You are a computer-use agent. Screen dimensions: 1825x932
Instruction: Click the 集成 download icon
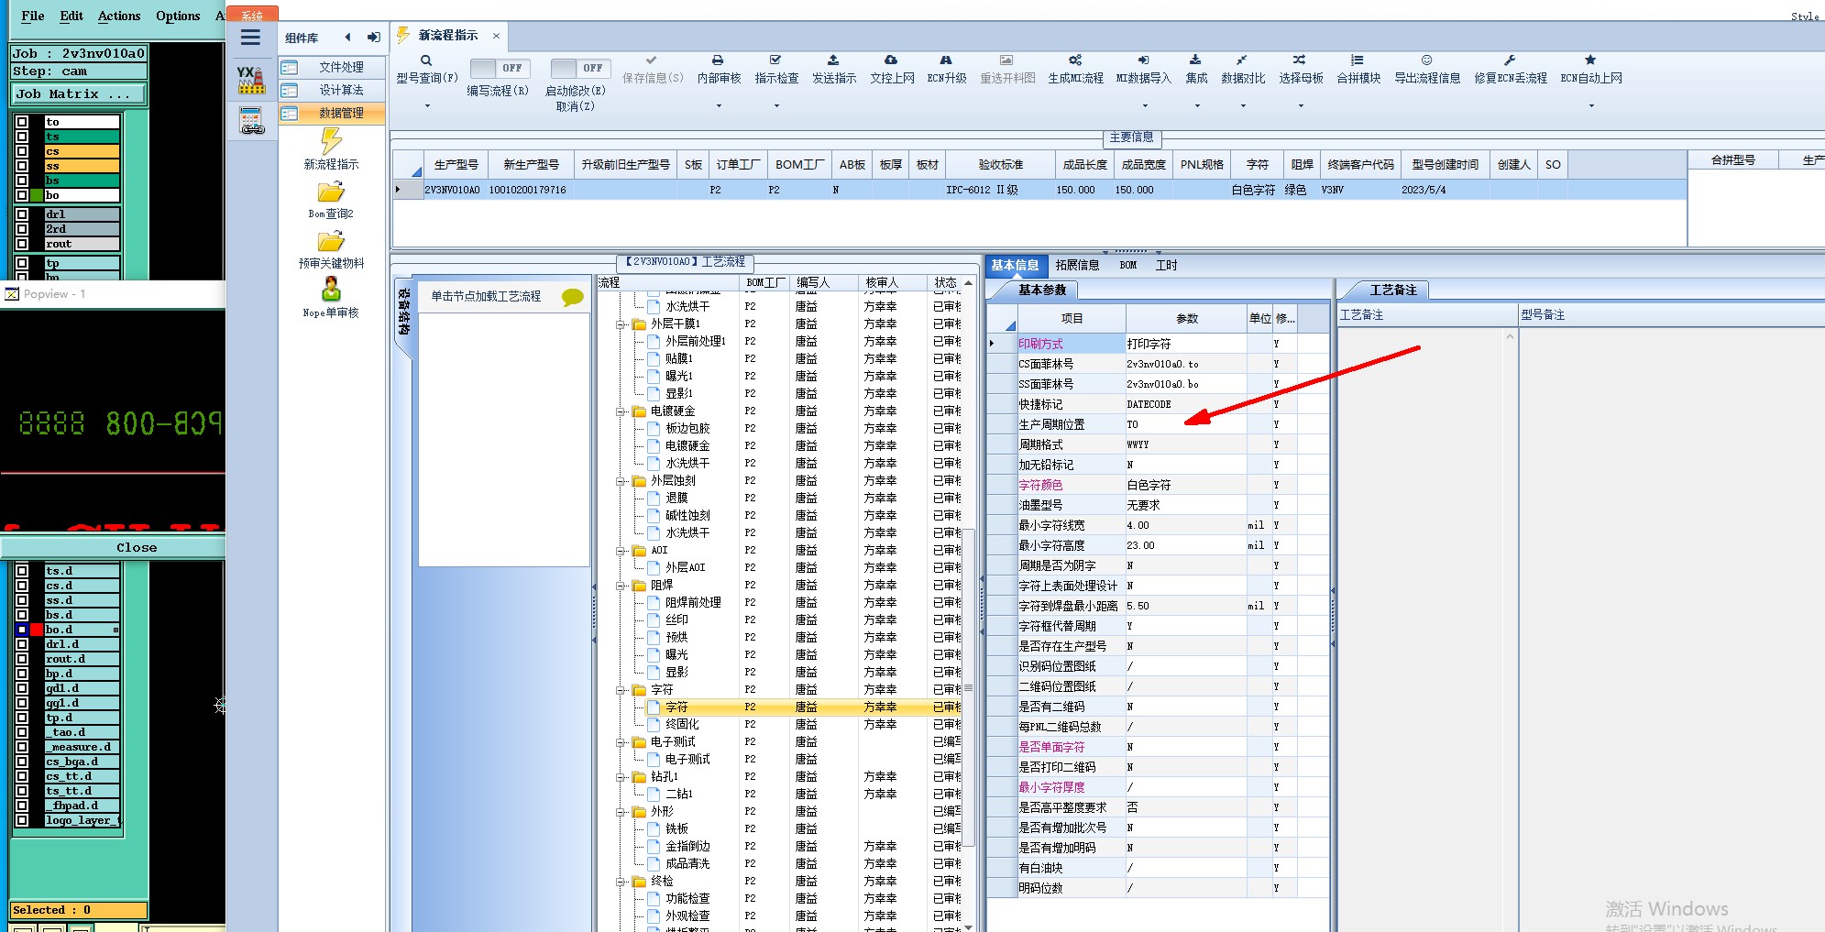click(1195, 60)
